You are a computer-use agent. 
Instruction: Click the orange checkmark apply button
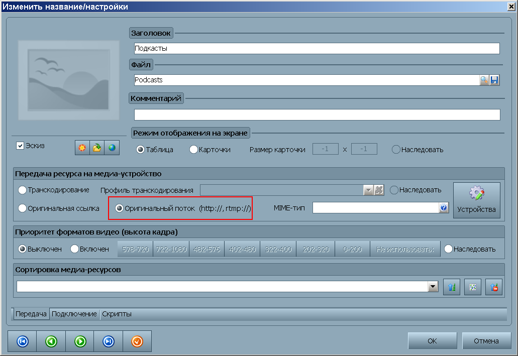pyautogui.click(x=137, y=341)
